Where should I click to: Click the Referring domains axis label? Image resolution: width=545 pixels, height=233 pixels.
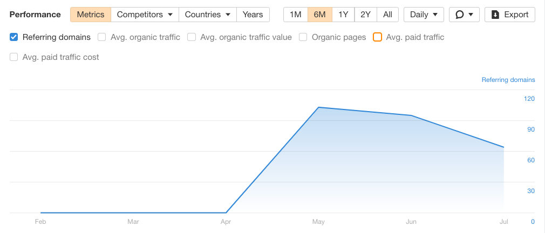coord(508,80)
